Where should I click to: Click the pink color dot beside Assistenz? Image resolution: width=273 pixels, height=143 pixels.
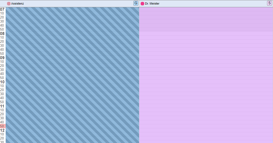9,4
